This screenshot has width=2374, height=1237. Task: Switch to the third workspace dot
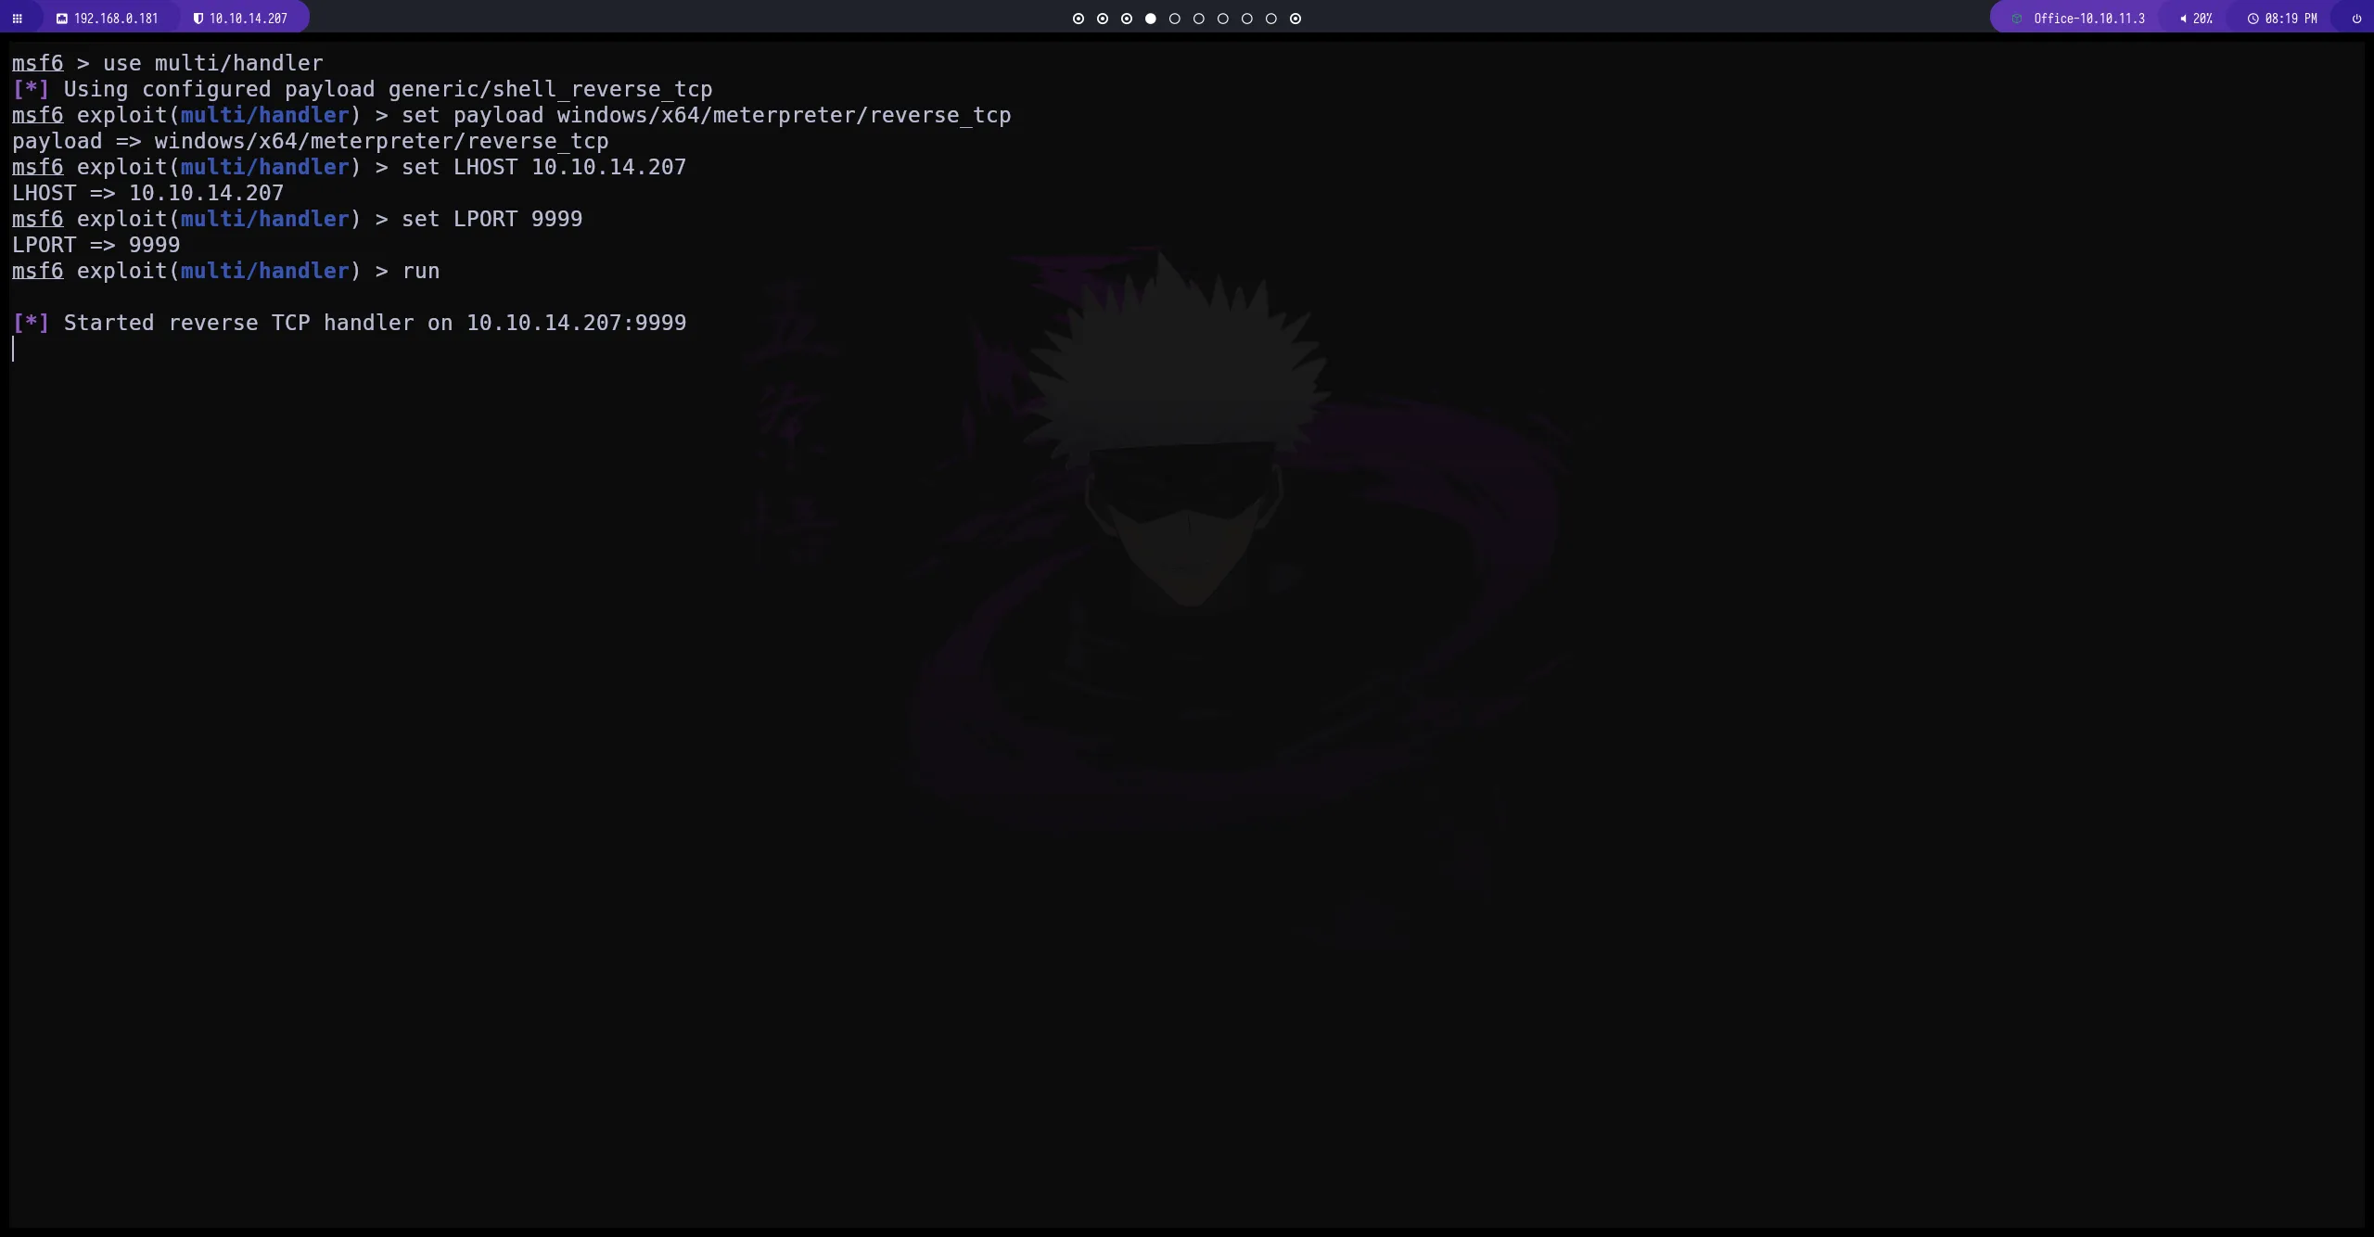(x=1127, y=19)
